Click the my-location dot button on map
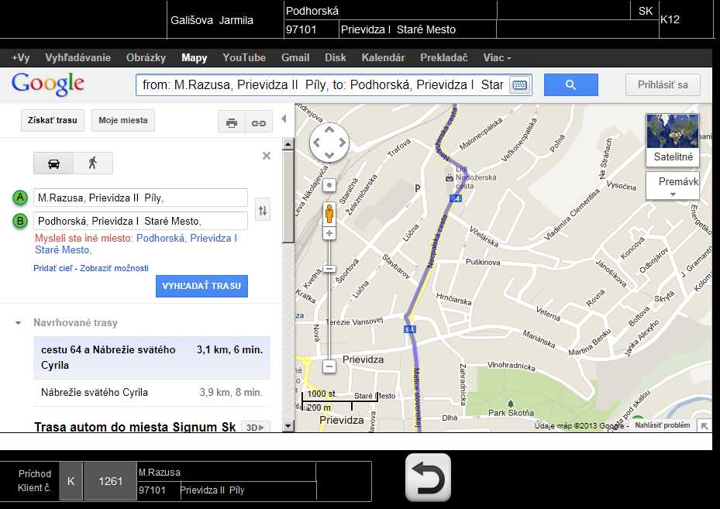 pyautogui.click(x=329, y=185)
